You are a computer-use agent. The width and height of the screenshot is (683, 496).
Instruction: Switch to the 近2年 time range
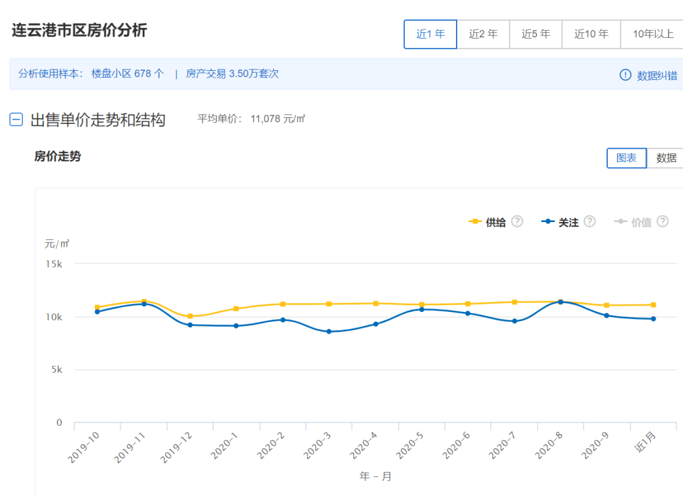pos(483,34)
